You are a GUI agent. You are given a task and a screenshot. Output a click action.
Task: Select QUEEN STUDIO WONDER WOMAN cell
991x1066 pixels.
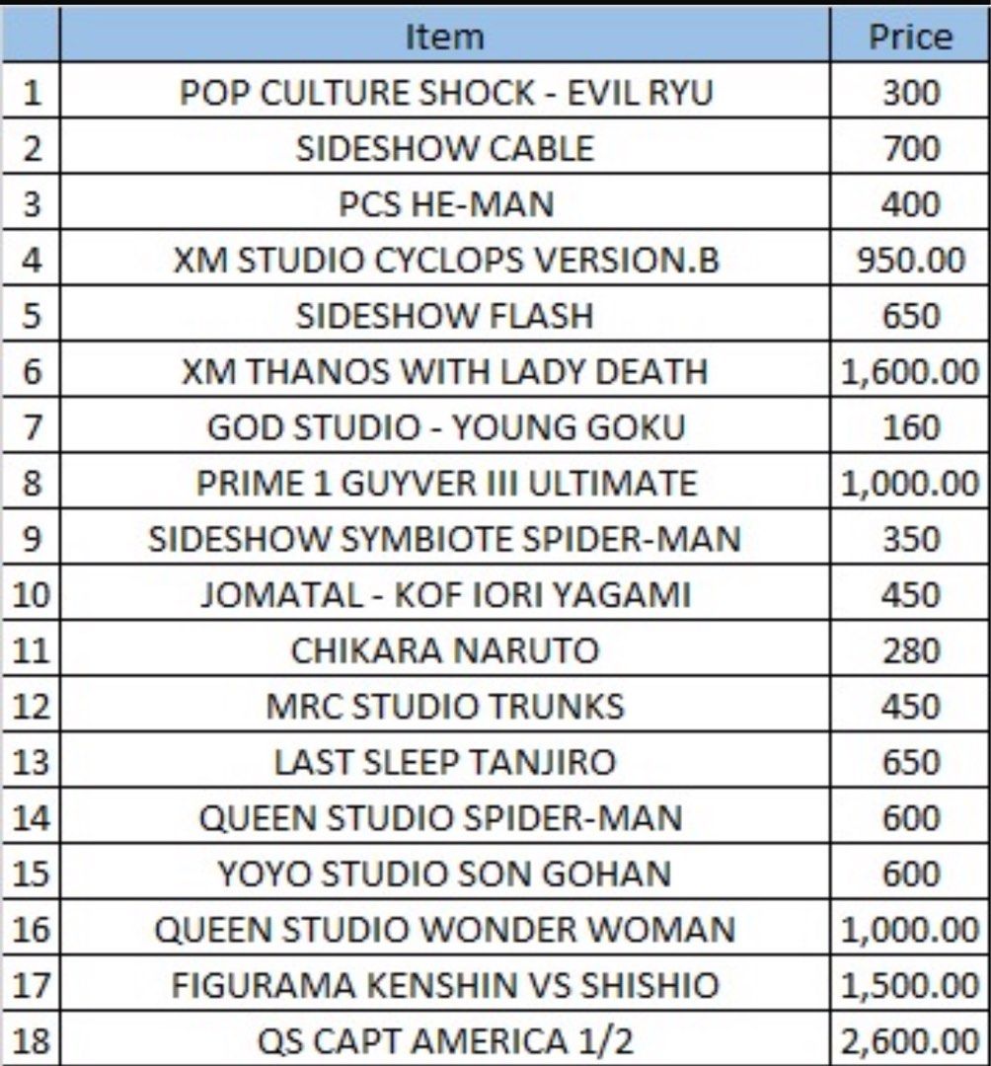(444, 927)
